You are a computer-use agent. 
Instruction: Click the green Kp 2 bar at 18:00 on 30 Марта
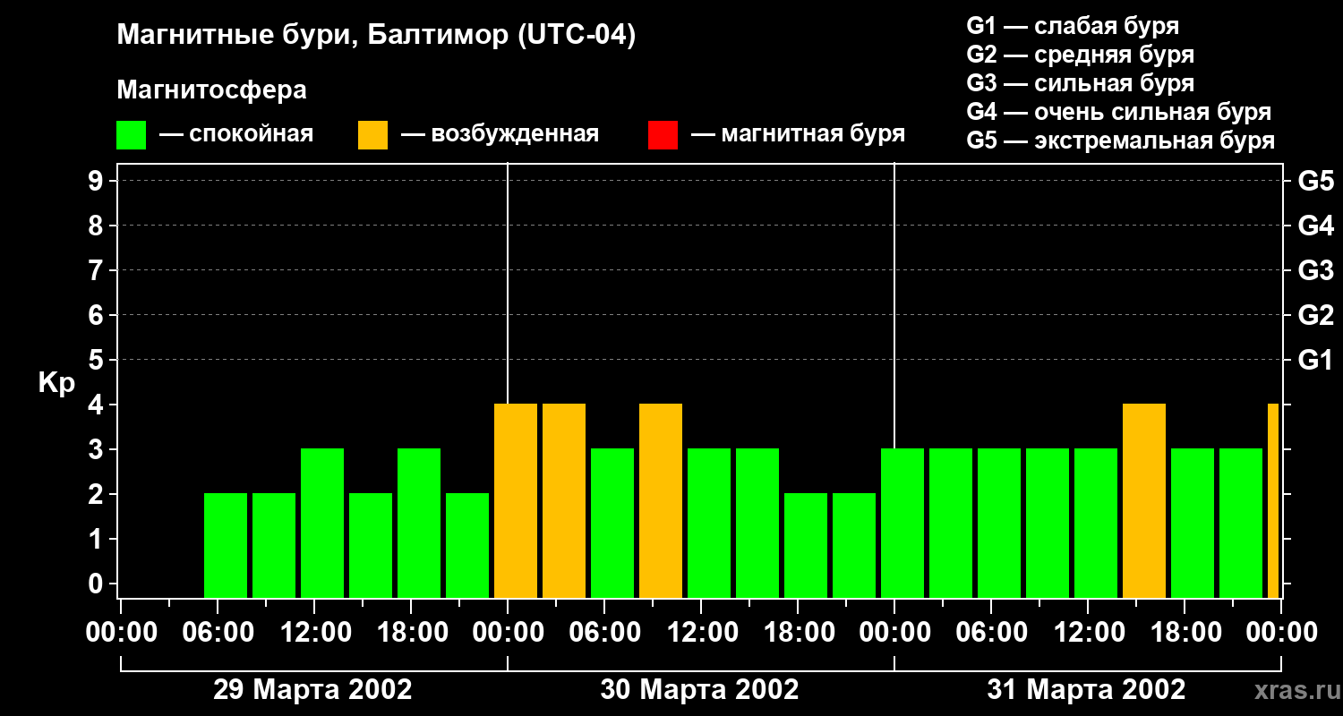point(806,546)
